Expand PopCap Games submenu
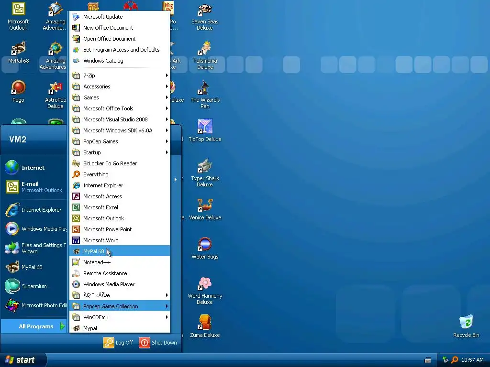 pyautogui.click(x=120, y=141)
